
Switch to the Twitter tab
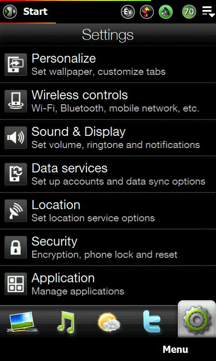point(152,322)
